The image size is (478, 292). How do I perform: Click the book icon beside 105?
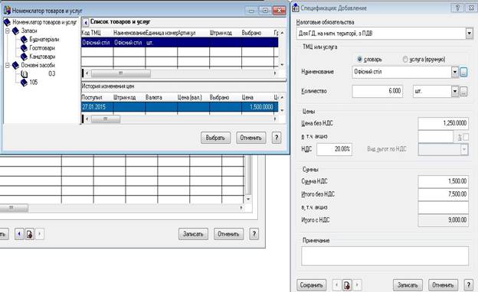(x=24, y=83)
